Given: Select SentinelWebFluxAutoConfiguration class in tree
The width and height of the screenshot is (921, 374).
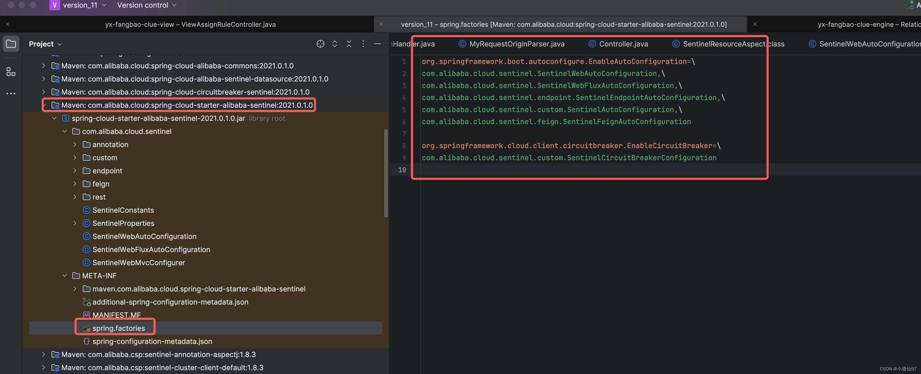Looking at the screenshot, I should tap(151, 249).
